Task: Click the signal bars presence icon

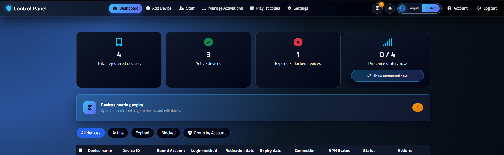Action: [387, 42]
